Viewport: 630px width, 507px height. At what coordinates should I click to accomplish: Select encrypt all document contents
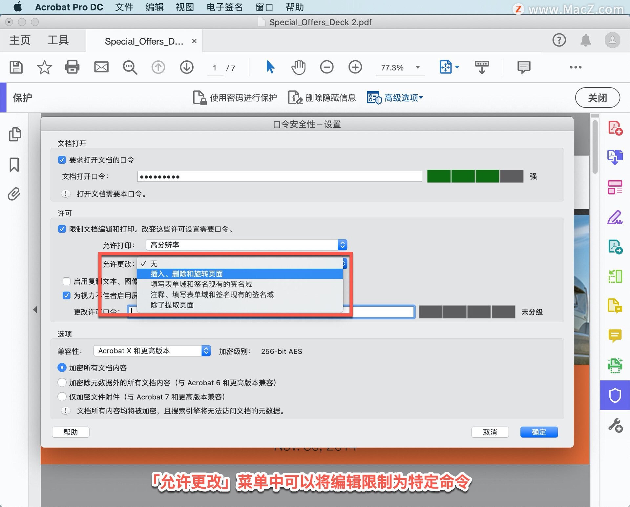62,368
